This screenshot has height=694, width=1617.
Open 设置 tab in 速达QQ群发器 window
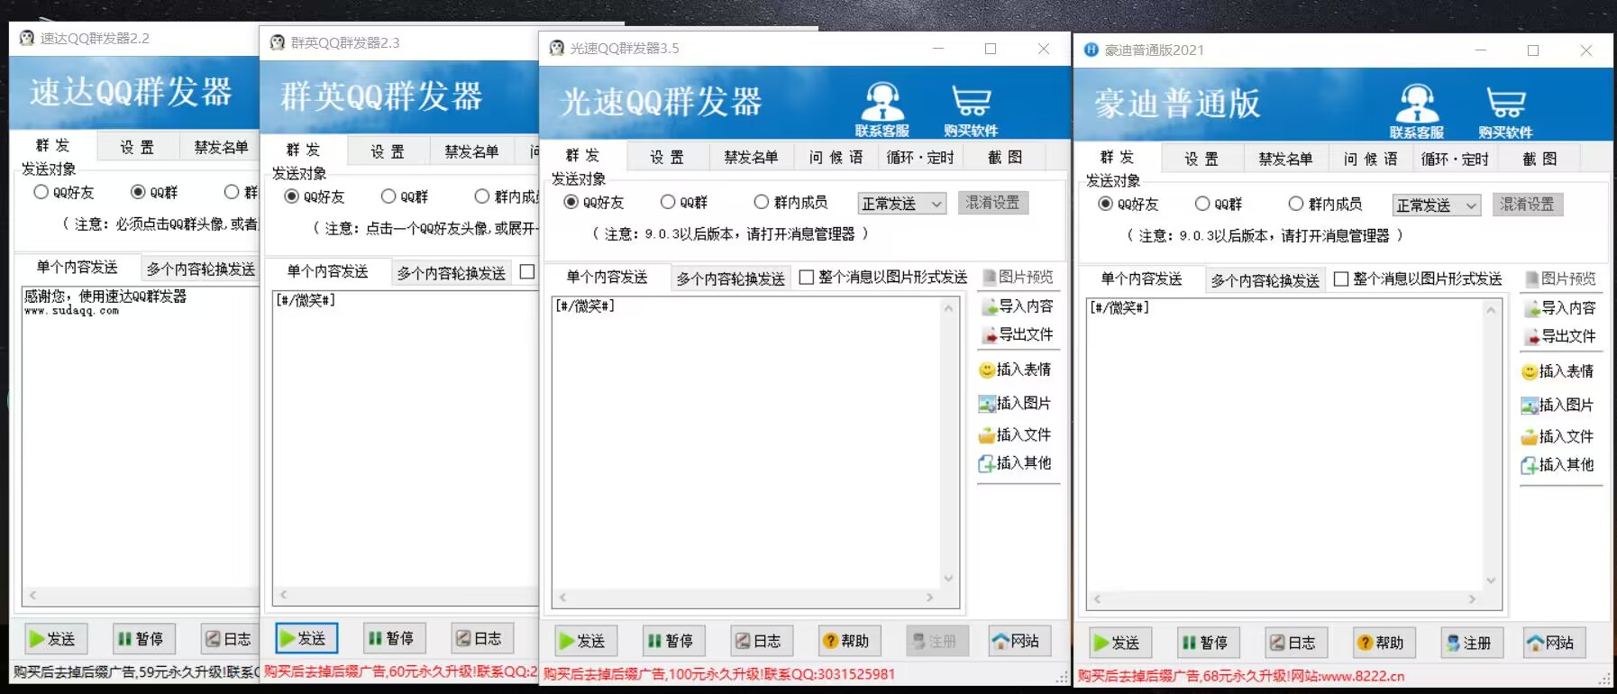click(x=138, y=147)
